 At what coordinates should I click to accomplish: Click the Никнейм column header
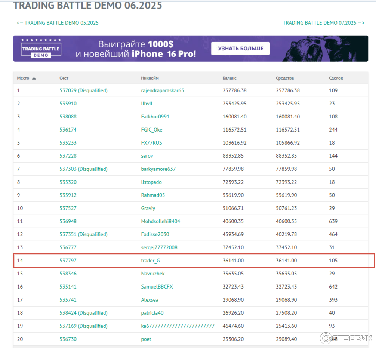click(150, 78)
